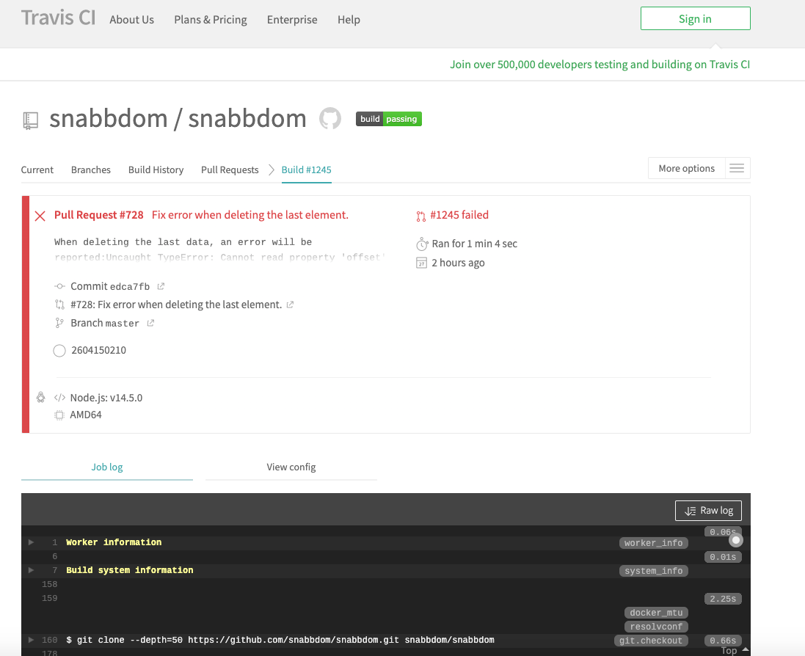Open the More options dropdown
The height and width of the screenshot is (656, 805).
(x=685, y=167)
